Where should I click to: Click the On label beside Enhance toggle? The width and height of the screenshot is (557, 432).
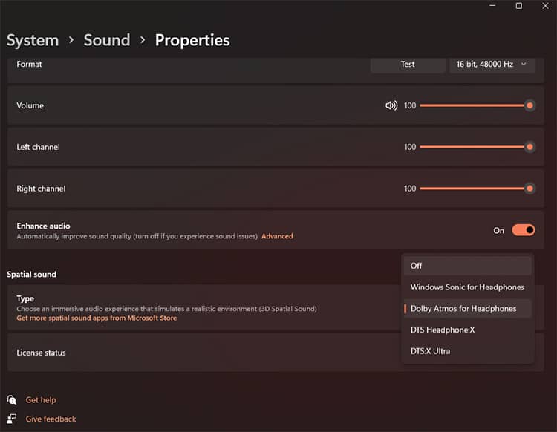499,230
